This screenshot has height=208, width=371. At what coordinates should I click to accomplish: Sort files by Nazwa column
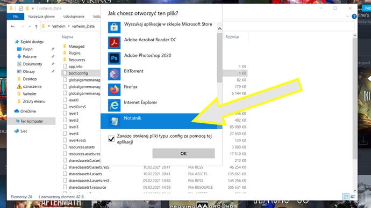coord(67,37)
